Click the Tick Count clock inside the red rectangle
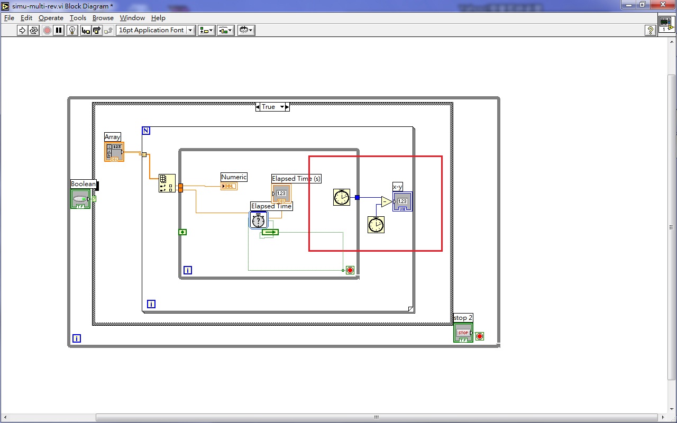The width and height of the screenshot is (677, 423). (x=342, y=197)
